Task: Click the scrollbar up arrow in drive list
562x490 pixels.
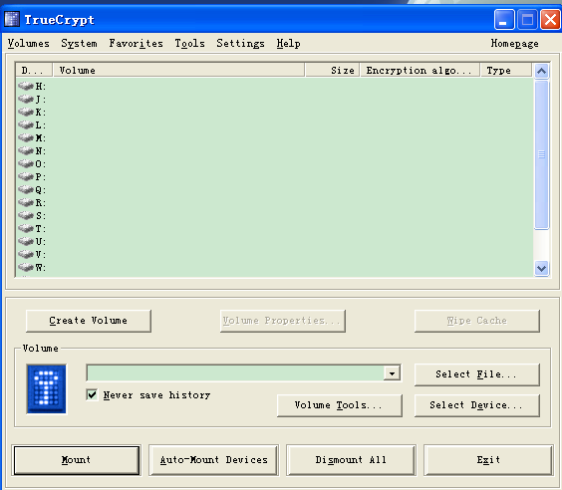Action: point(541,71)
